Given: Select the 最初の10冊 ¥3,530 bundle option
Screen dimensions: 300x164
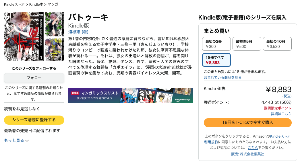Looking at the screenshot, I should (277, 44).
